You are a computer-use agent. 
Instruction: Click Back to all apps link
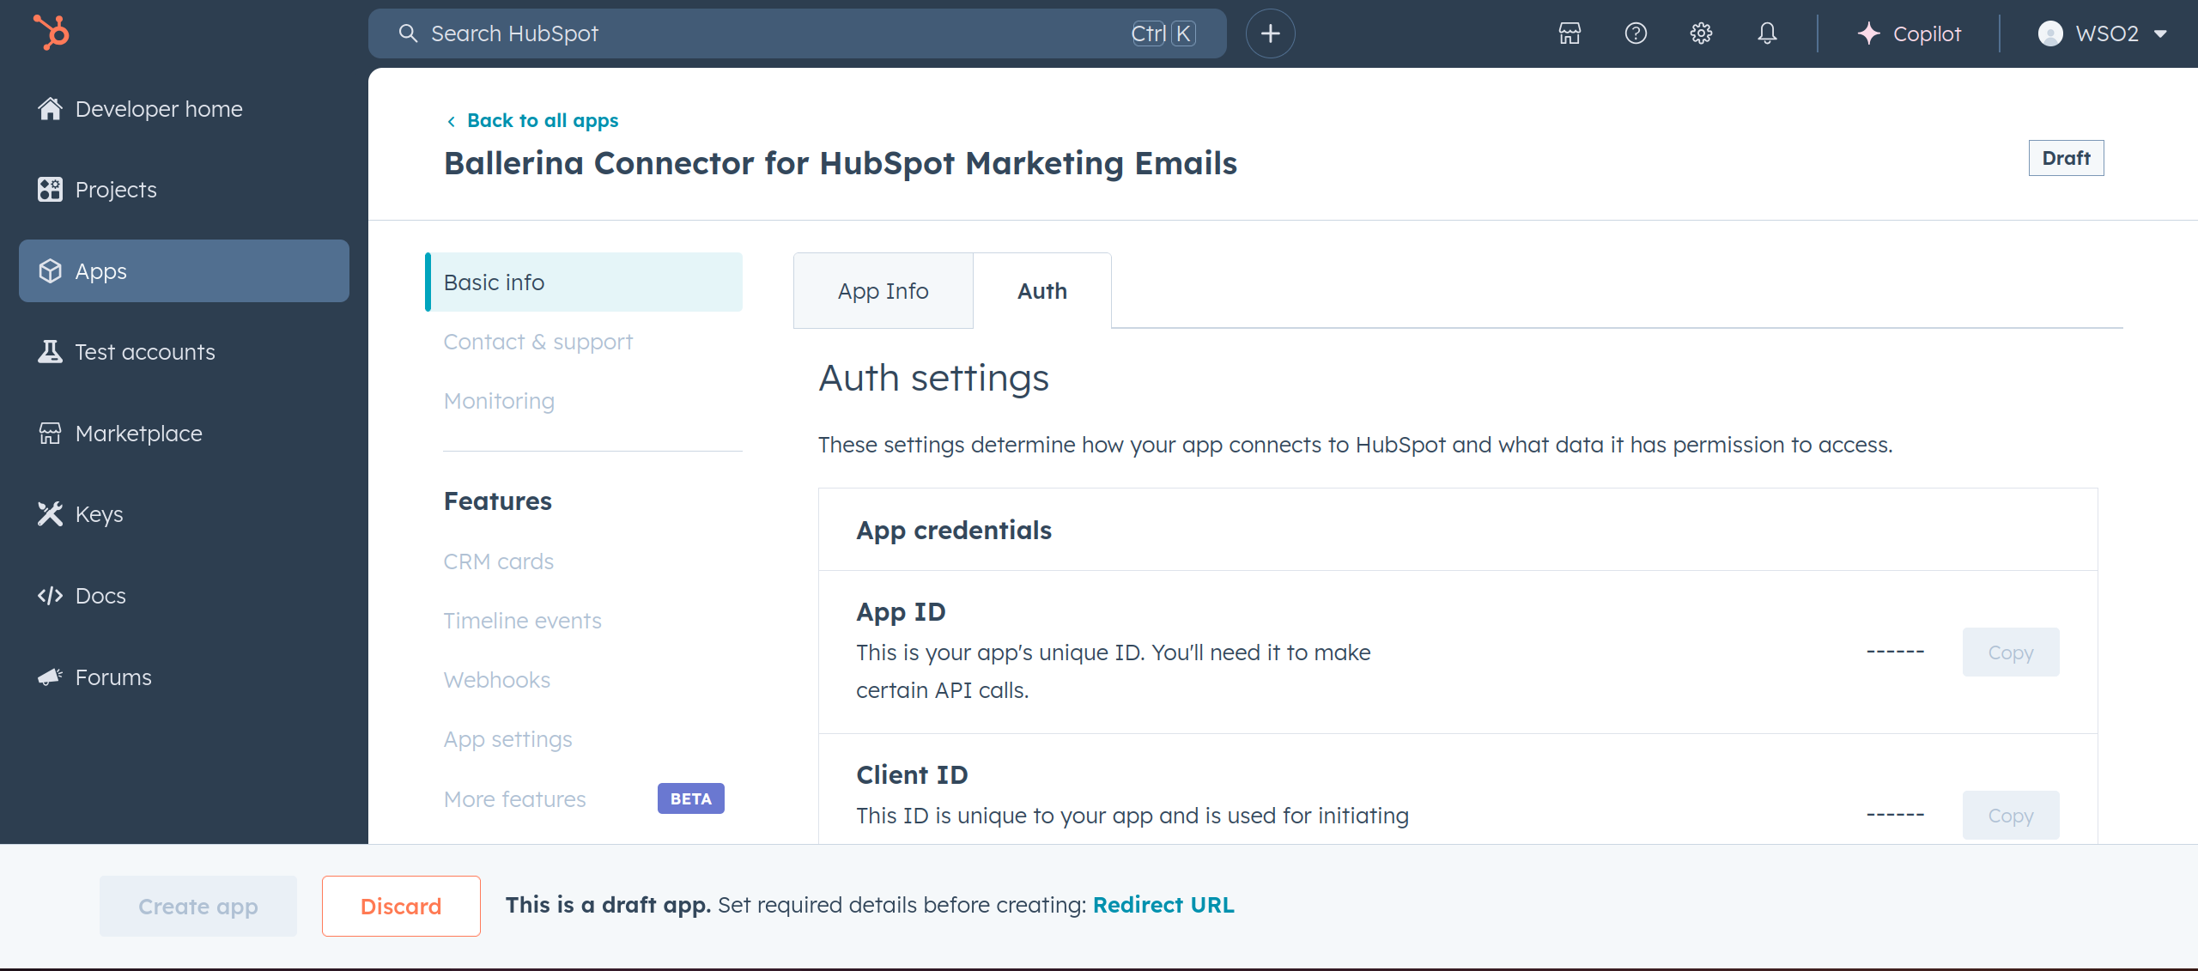542,121
